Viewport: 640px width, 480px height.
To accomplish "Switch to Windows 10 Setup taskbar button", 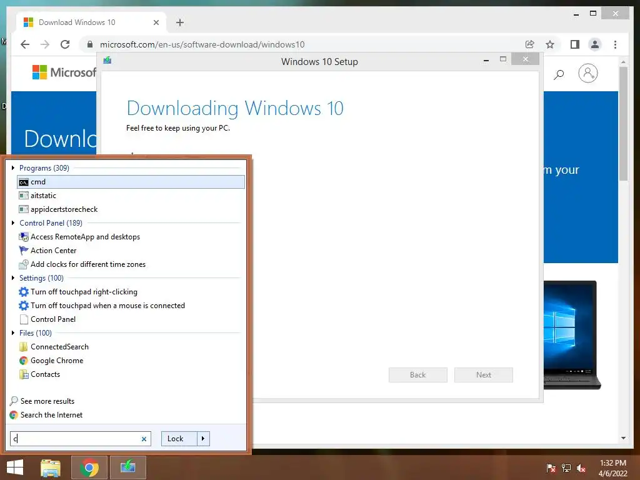I will (127, 467).
